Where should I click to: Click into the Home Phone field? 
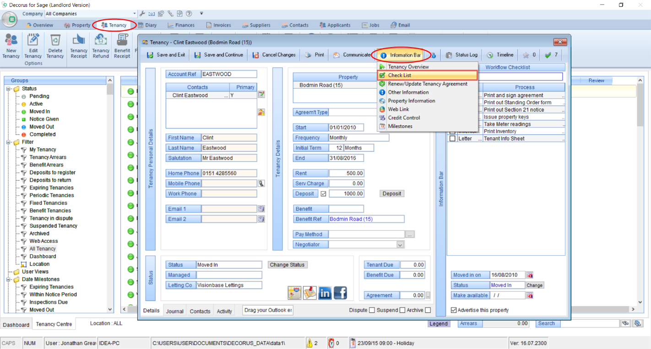[x=229, y=173]
